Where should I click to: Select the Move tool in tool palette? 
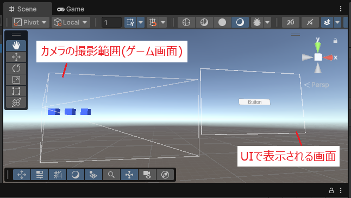[16, 57]
